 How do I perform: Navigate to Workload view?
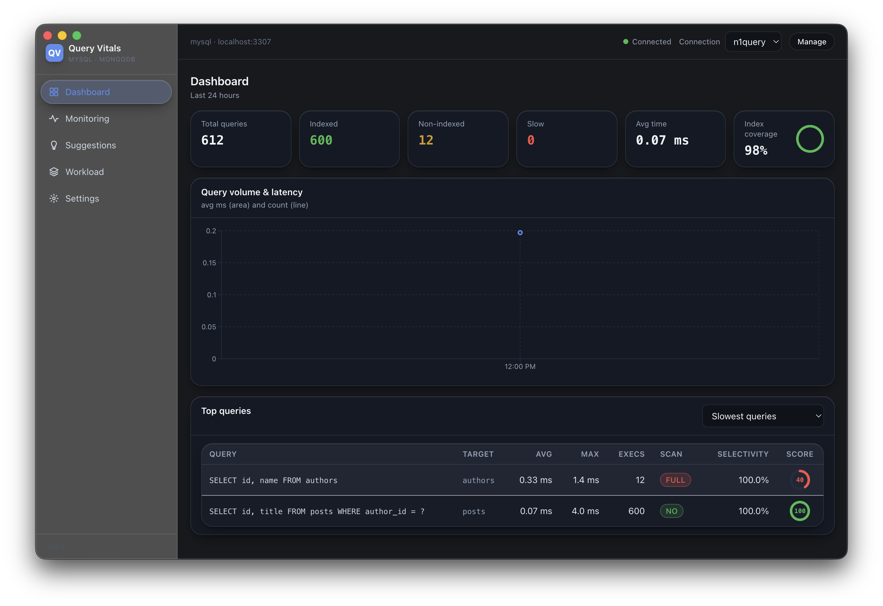(x=106, y=171)
